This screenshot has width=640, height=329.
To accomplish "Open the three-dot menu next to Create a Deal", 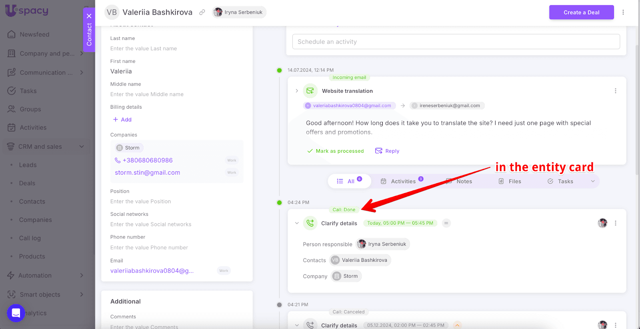I will (623, 12).
